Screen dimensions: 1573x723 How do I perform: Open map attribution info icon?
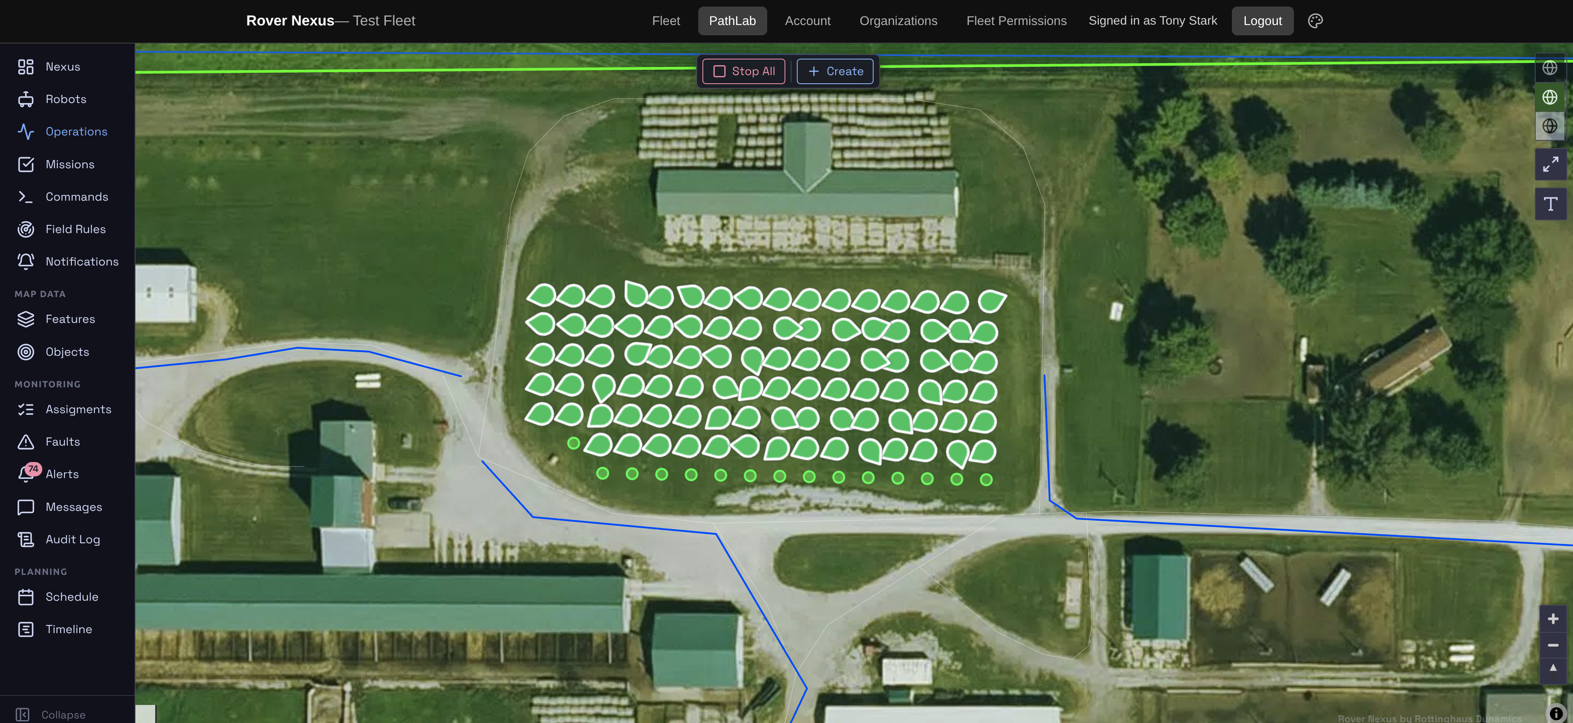(x=1556, y=713)
